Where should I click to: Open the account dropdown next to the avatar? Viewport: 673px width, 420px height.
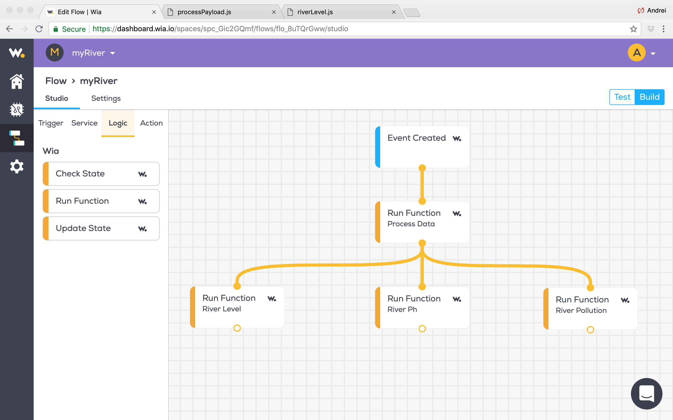pyautogui.click(x=653, y=53)
